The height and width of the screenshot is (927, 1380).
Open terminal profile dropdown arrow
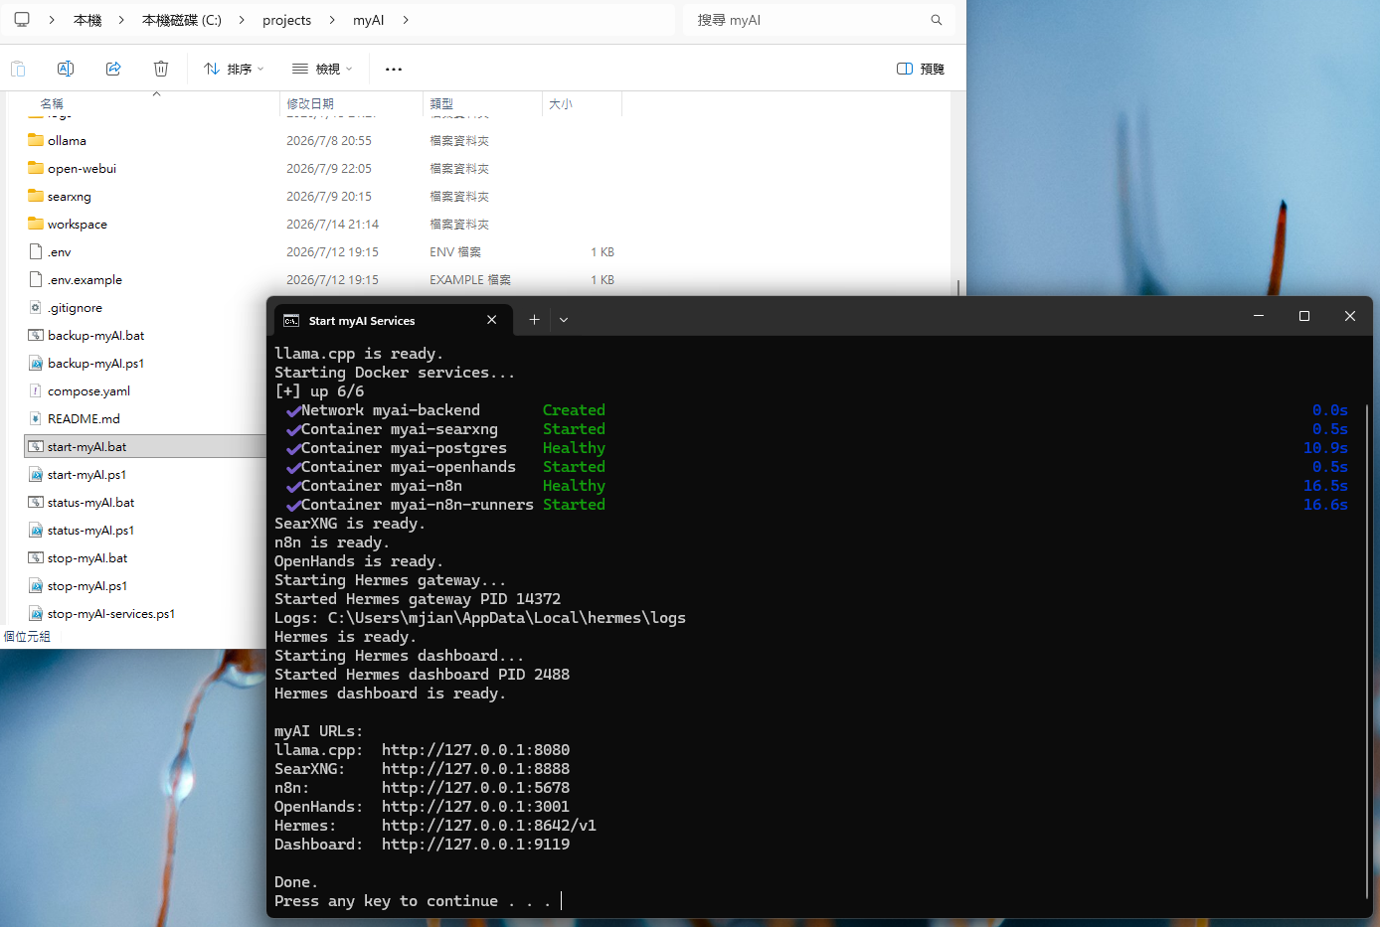564,320
